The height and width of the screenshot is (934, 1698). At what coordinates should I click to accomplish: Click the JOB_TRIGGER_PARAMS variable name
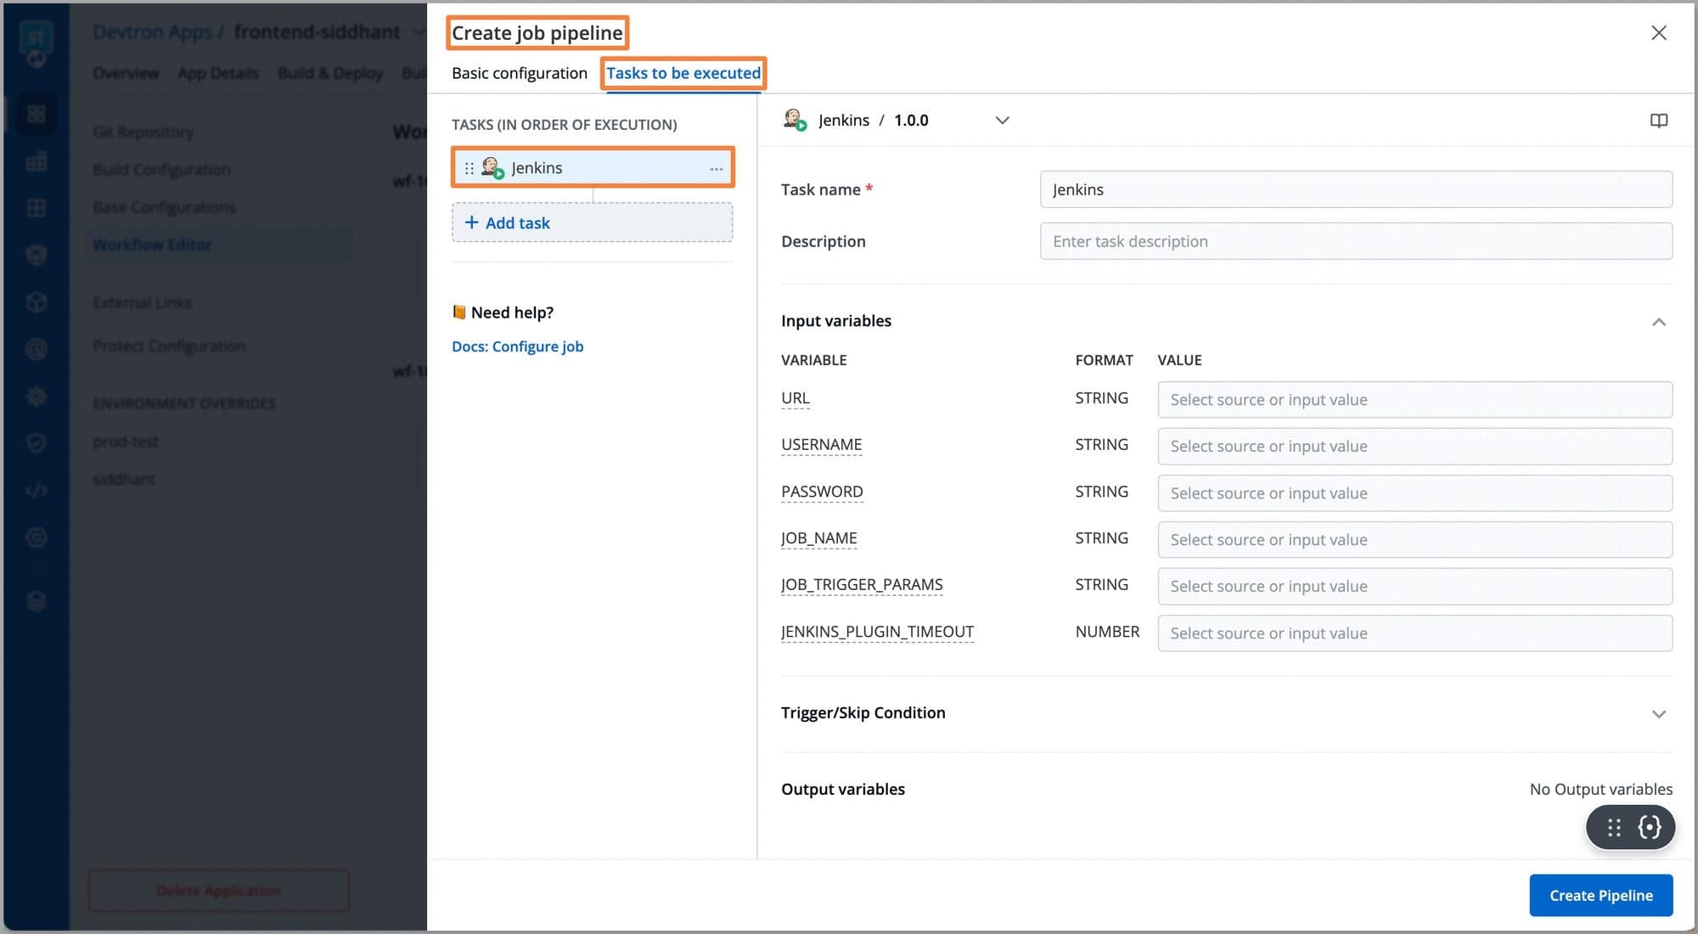[x=862, y=585]
